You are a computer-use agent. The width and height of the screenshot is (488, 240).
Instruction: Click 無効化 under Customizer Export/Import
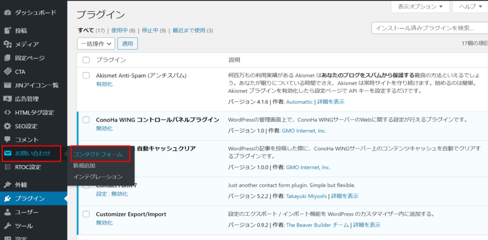coord(104,222)
